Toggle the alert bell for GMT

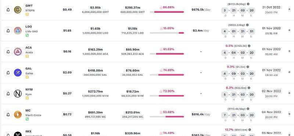pos(8,10)
